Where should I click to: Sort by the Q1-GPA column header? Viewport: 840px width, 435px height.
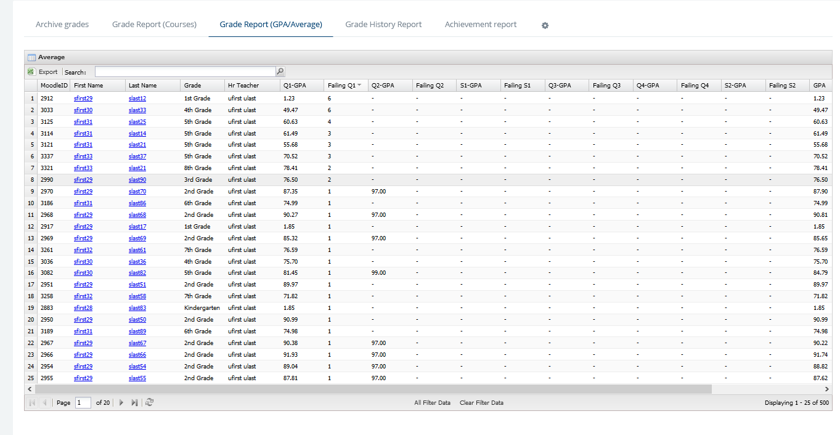point(295,86)
